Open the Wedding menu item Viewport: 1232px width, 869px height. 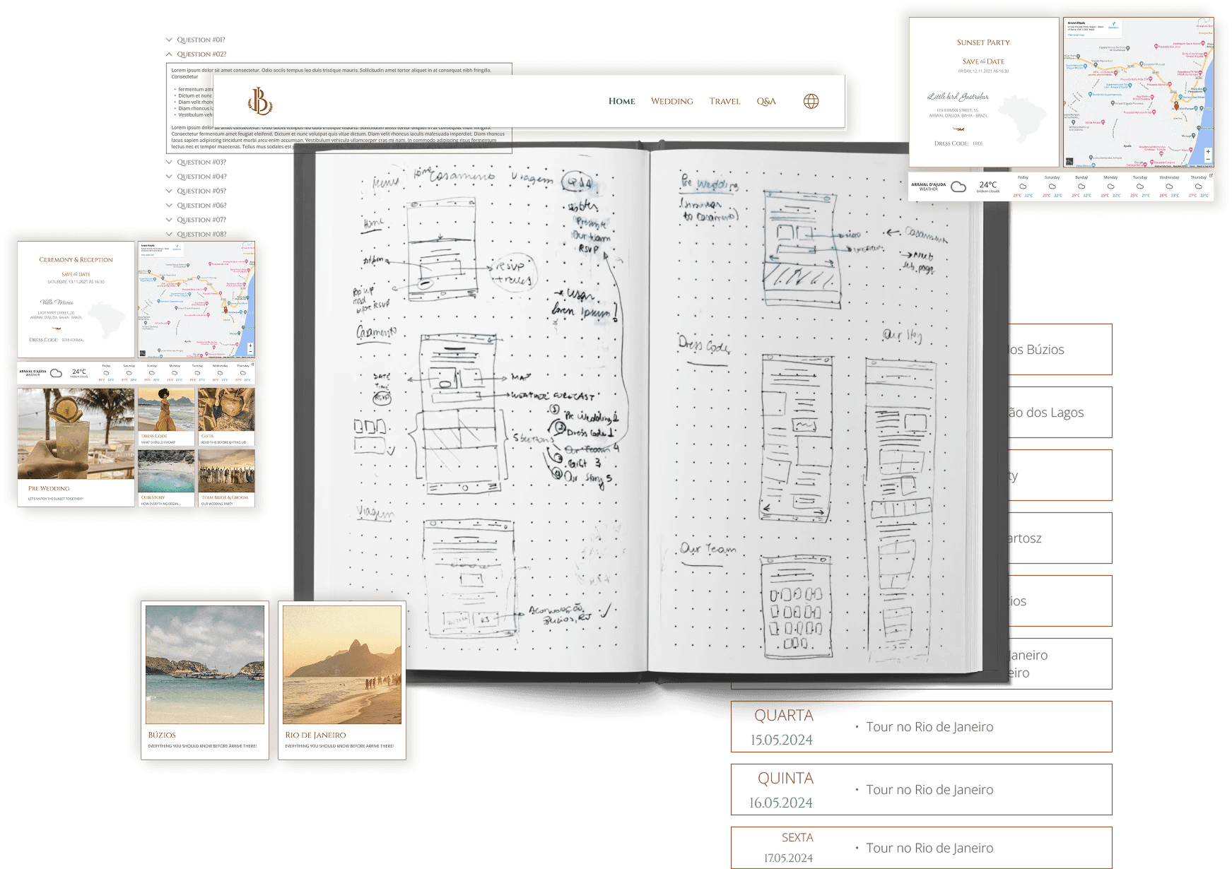tap(672, 101)
